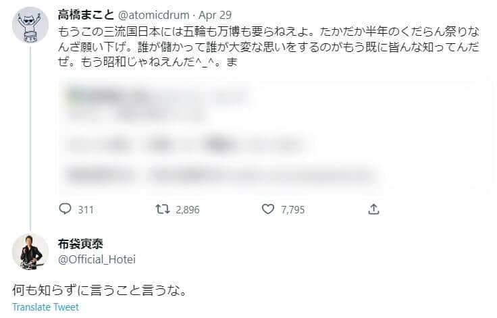Click the reply text 何も知らずに言うこと言うな。
This screenshot has height=318, width=497.
[x=99, y=291]
